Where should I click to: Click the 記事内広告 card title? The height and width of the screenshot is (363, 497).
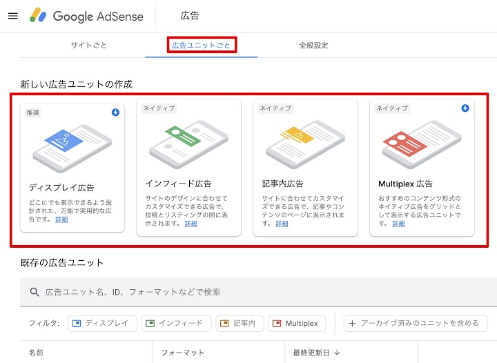tap(283, 184)
